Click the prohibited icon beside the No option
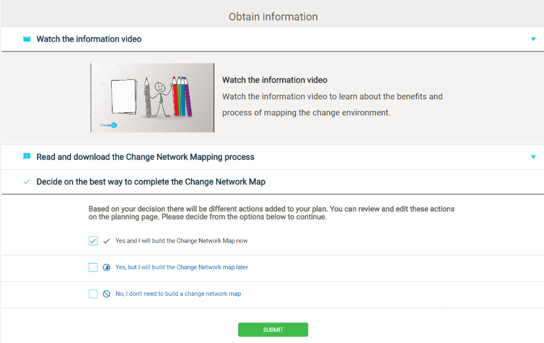This screenshot has height=343, width=544. pyautogui.click(x=107, y=294)
